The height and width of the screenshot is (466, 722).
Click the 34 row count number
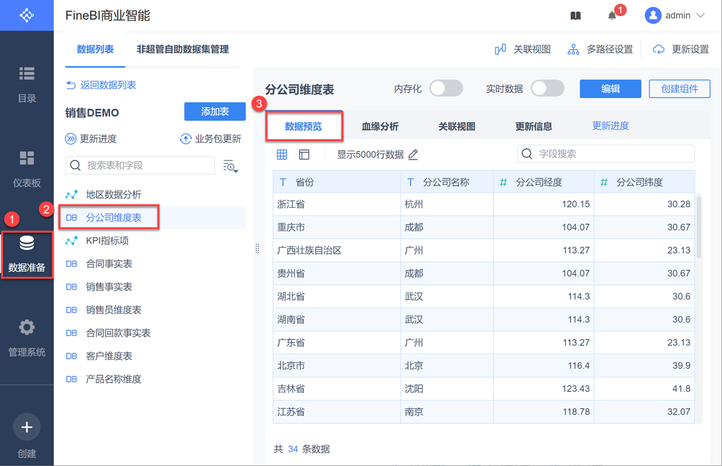pos(293,449)
